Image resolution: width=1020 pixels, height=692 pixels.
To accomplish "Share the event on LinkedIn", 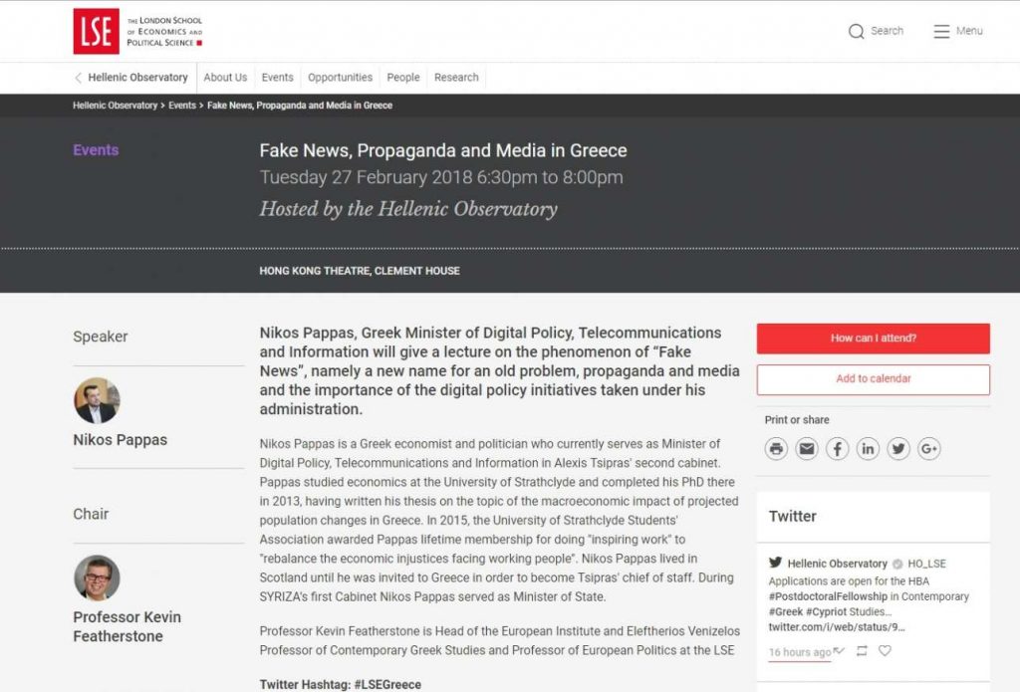I will click(868, 448).
